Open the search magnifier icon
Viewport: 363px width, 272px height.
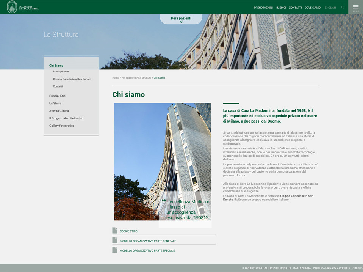point(343,7)
